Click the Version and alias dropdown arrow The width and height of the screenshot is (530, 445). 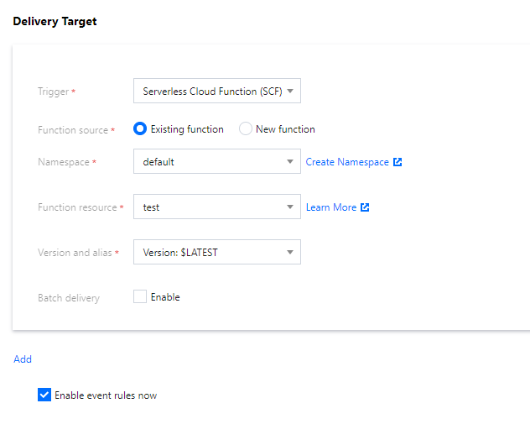[x=290, y=252]
